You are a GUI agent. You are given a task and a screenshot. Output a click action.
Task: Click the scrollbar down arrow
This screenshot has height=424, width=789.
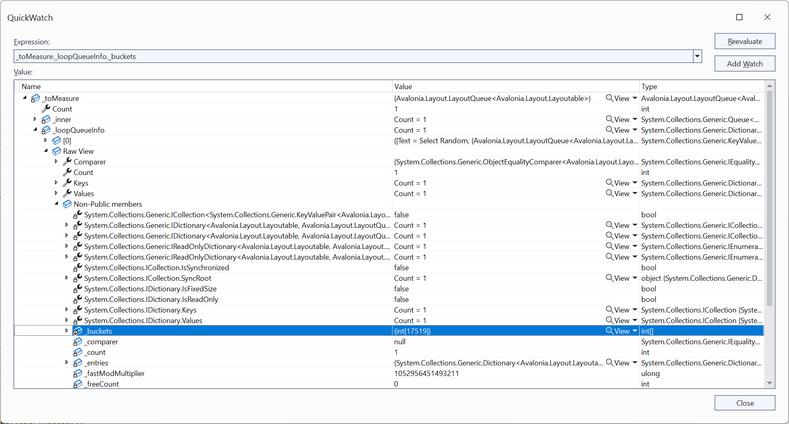(769, 383)
